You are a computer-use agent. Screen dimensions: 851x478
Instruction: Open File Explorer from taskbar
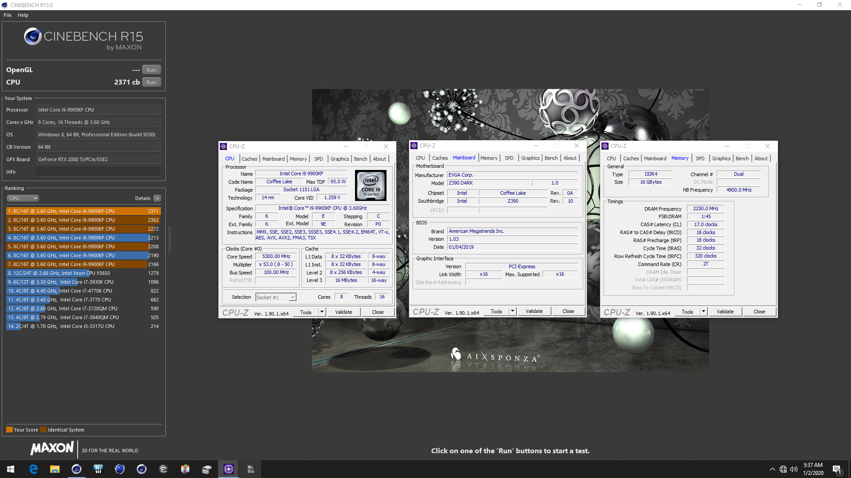pyautogui.click(x=55, y=469)
